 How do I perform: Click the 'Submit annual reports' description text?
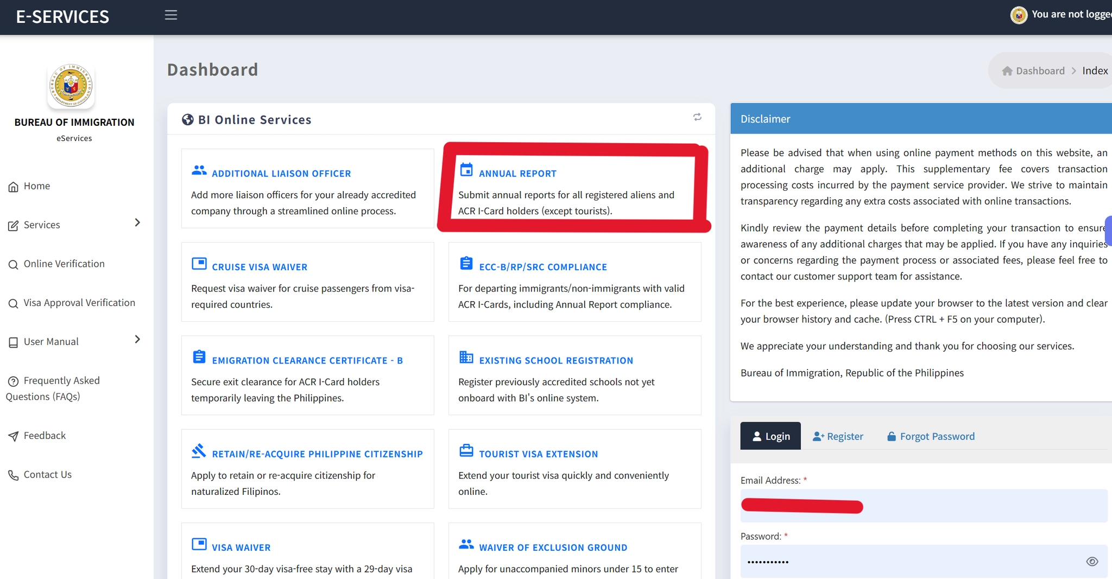tap(566, 203)
